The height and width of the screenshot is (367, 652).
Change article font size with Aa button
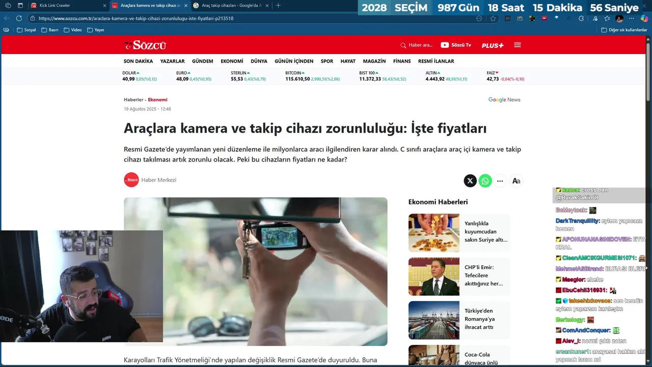click(x=516, y=181)
